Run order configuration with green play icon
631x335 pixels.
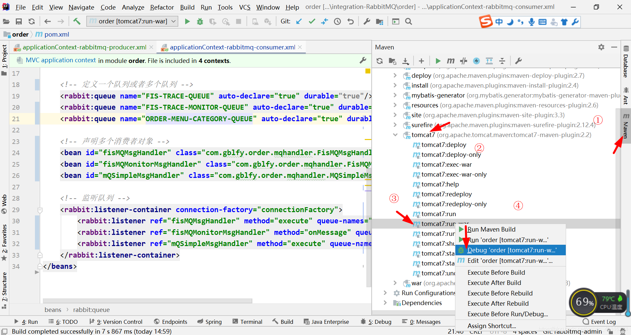coord(187,21)
